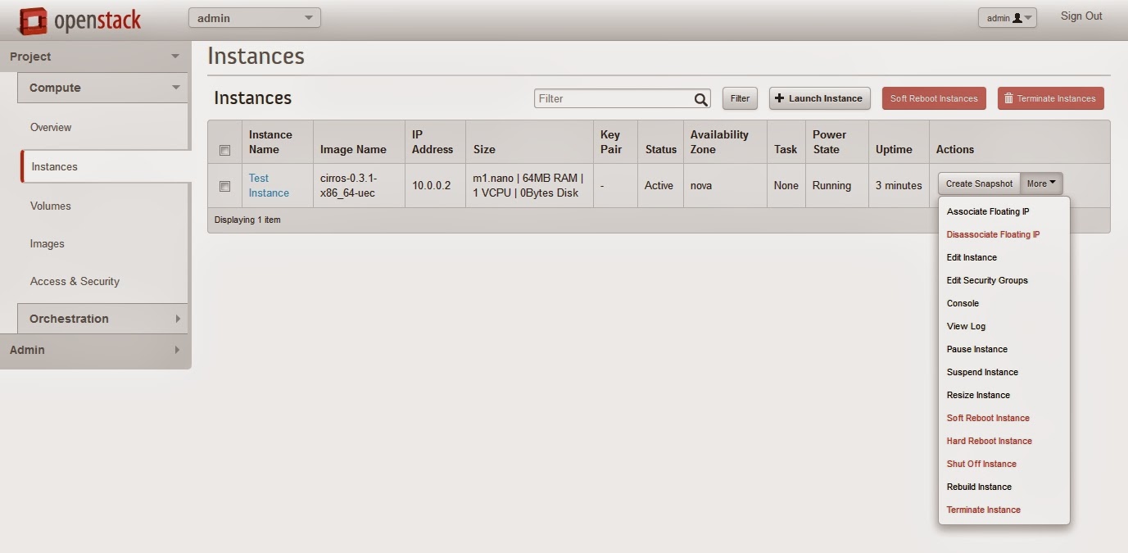Select View Log from the actions menu

[x=966, y=326]
